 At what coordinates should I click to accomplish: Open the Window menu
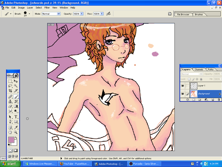coord(64,8)
